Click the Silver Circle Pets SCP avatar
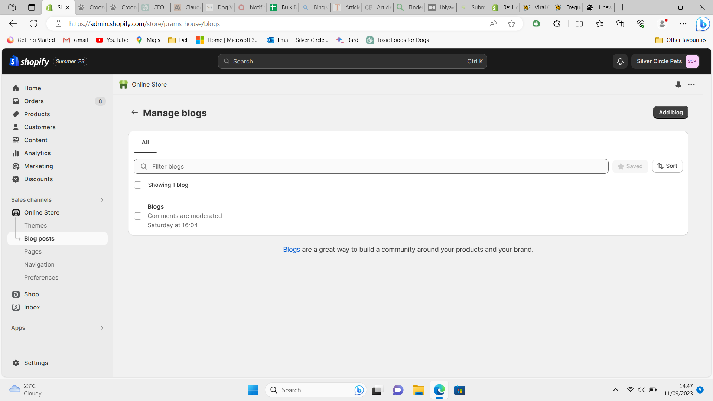The height and width of the screenshot is (401, 713). (x=692, y=62)
